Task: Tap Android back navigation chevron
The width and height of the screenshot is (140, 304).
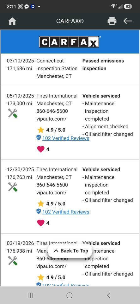Action: click(x=109, y=295)
